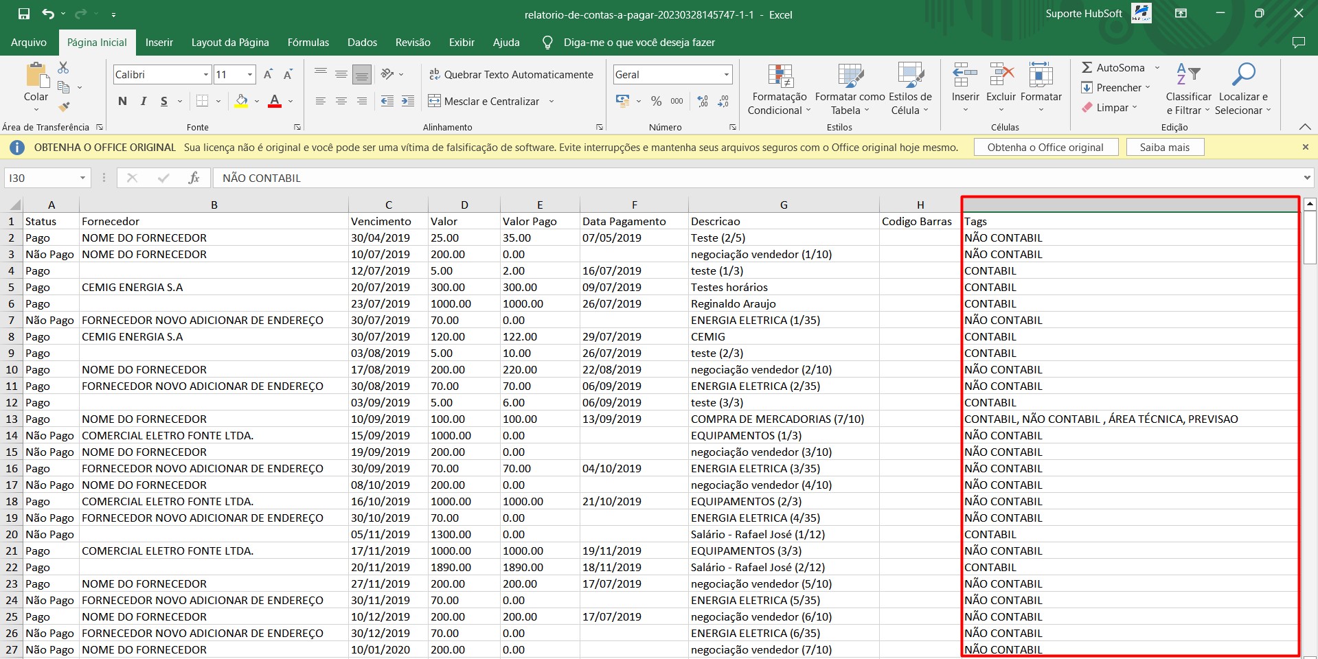Increase decimal places icon
This screenshot has width=1318, height=659.
tap(703, 101)
